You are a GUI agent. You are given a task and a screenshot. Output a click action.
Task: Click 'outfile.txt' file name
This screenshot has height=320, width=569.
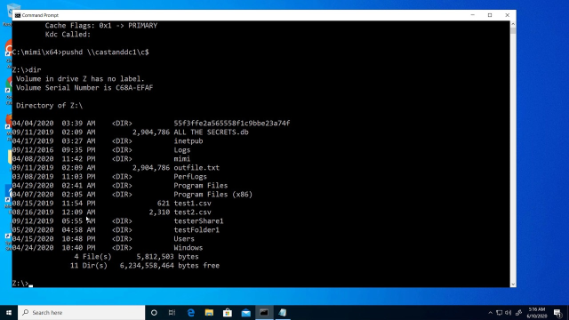pos(196,168)
